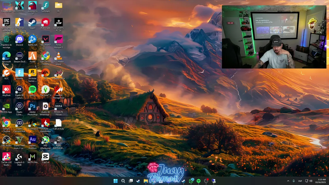Select The Sims 4 desktop icon
Viewport: 329px width, 185px height.
pos(45,91)
